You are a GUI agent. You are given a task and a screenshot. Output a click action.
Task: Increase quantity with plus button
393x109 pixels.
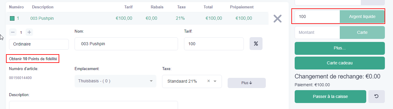29,32
